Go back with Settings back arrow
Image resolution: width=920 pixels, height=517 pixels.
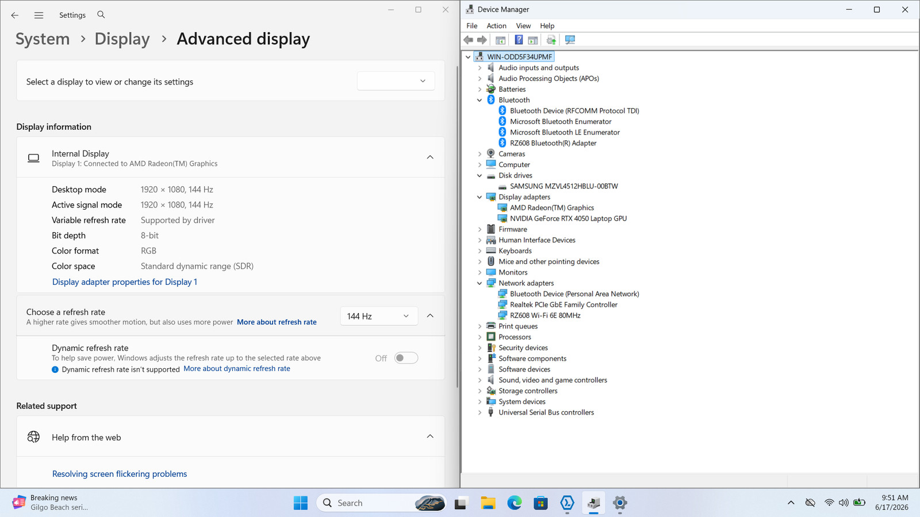pos(15,16)
